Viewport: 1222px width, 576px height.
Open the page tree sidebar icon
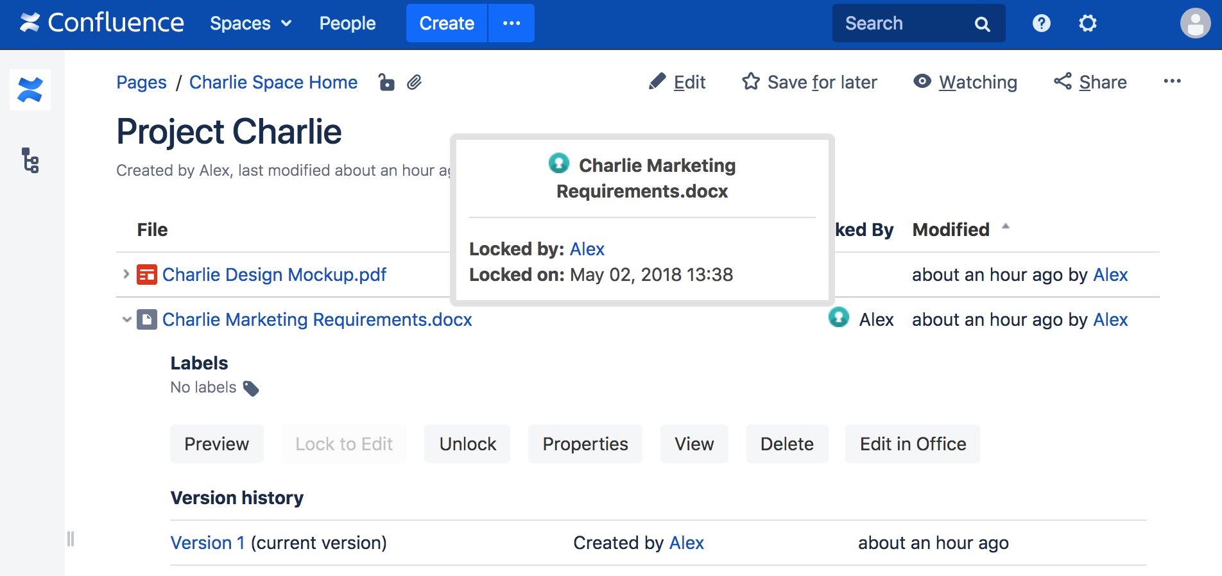click(x=30, y=160)
